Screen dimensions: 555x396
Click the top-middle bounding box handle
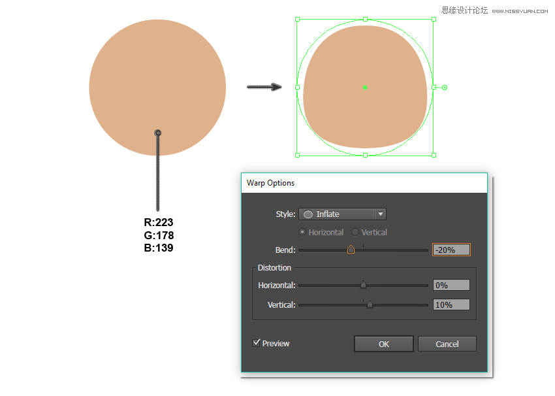(x=365, y=20)
